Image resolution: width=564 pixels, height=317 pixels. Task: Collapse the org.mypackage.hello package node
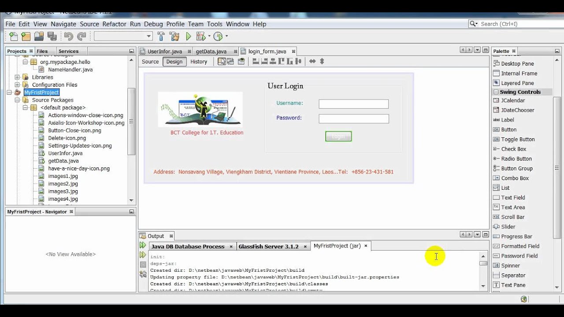(25, 62)
